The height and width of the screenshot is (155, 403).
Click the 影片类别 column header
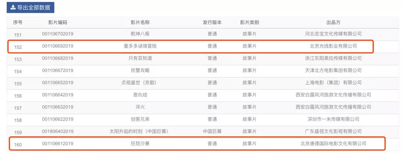click(249, 22)
